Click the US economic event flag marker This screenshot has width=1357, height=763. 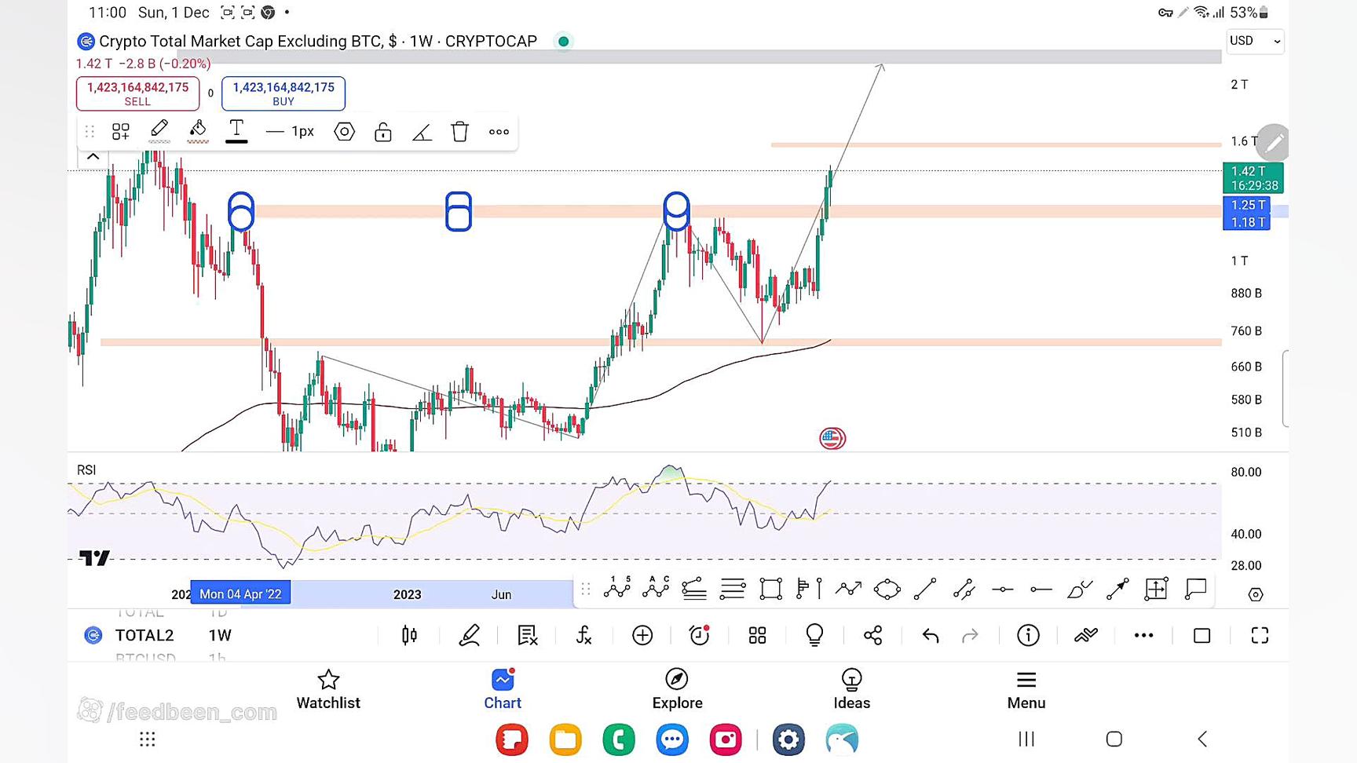pyautogui.click(x=832, y=438)
